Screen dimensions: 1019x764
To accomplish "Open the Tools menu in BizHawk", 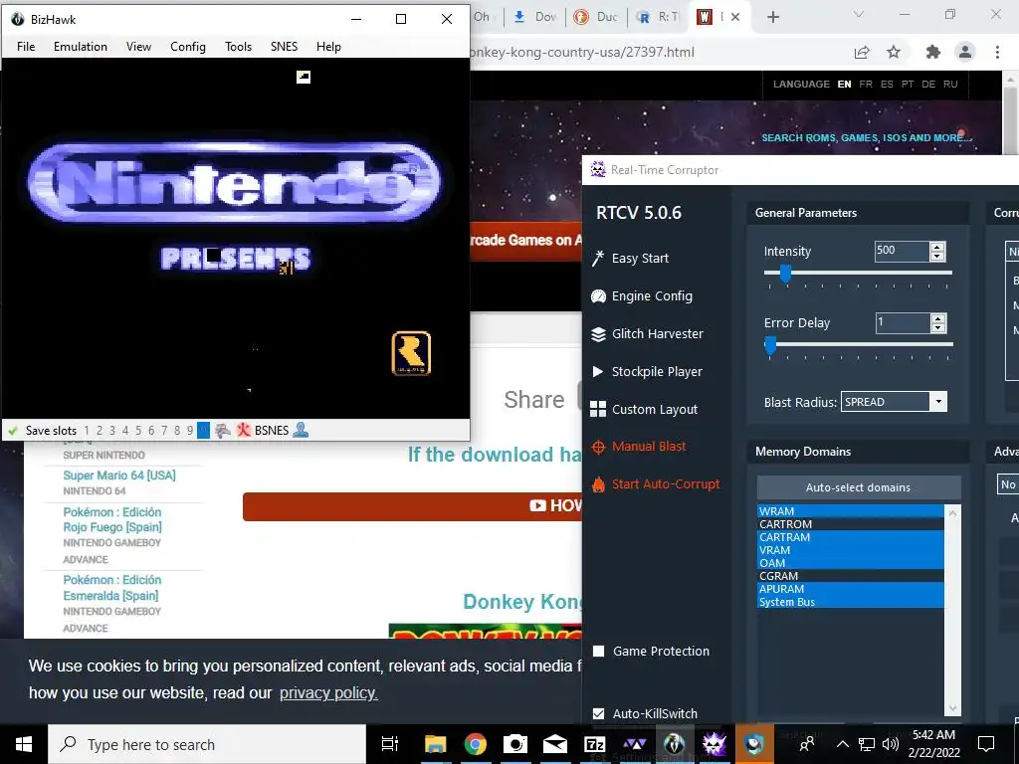I will (238, 47).
